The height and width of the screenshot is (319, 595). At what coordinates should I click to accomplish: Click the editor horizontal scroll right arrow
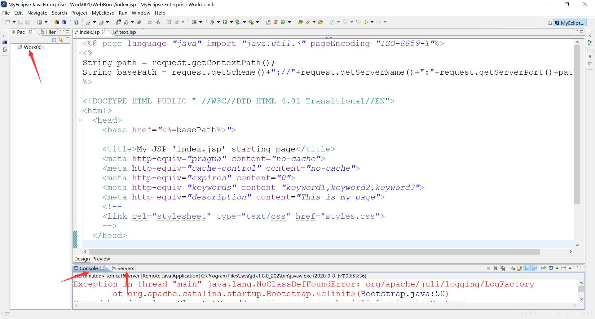point(571,251)
